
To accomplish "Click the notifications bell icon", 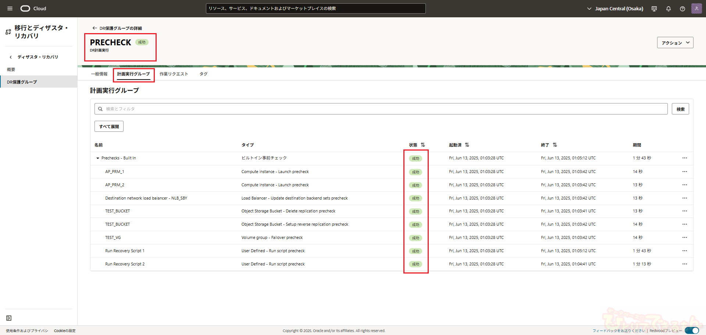I will pos(668,9).
